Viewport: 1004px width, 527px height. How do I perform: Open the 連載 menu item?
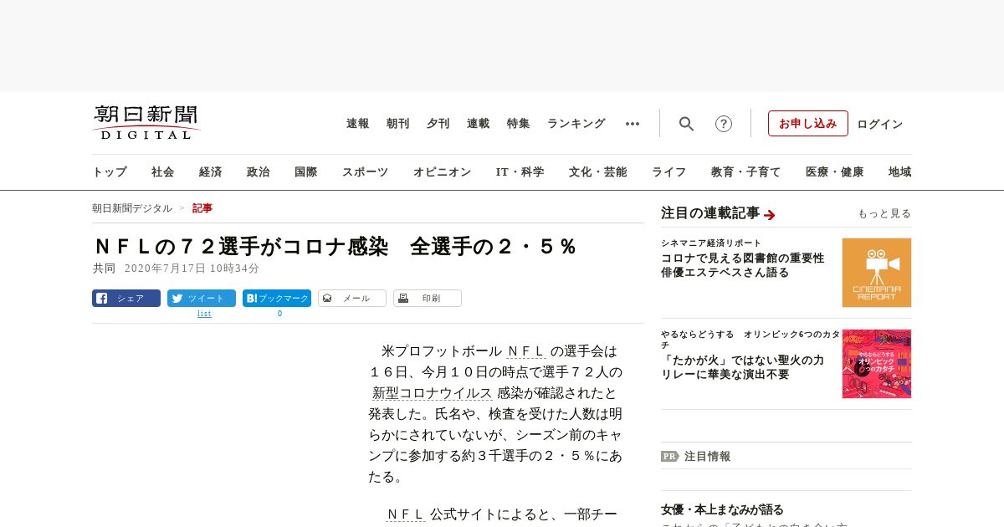[x=479, y=124]
